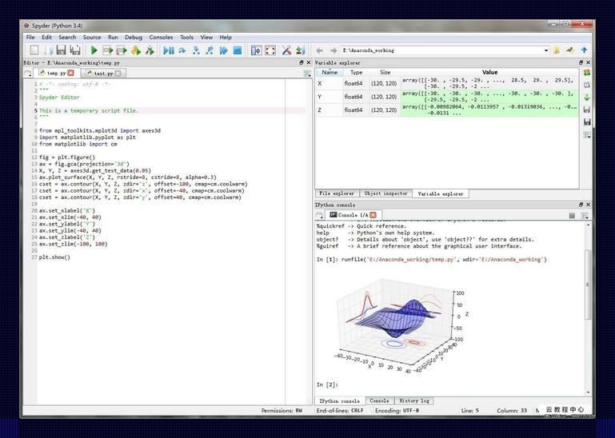Run selection icon with yellow Python logo

[x=136, y=50]
